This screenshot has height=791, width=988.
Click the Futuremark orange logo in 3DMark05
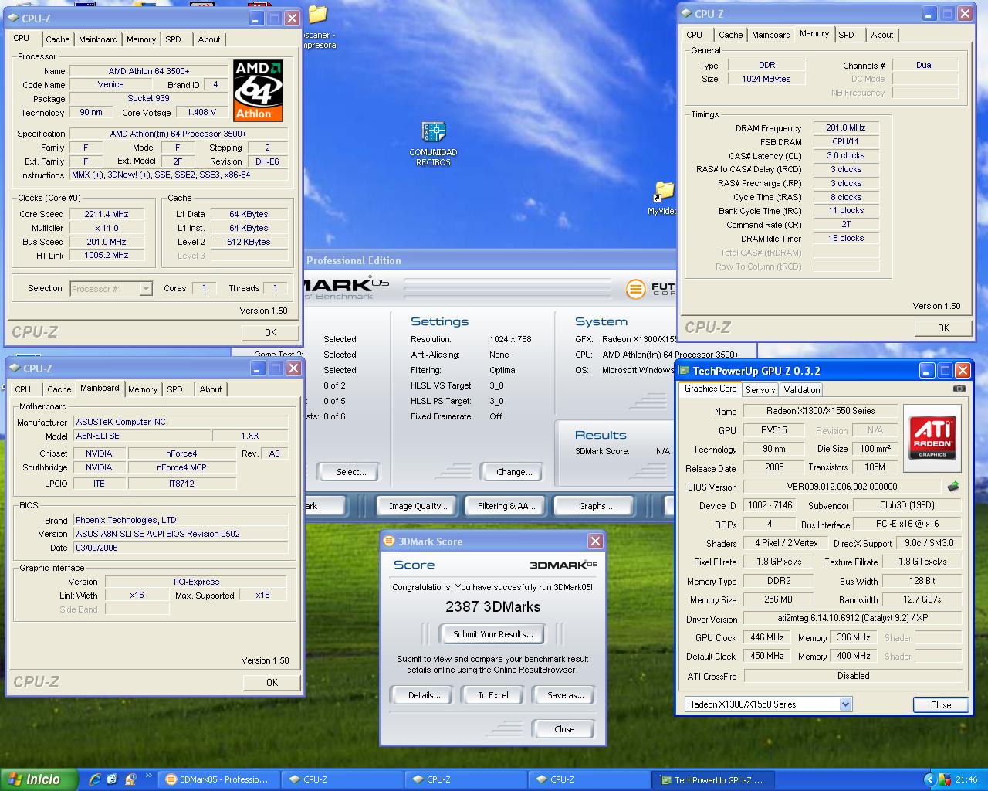coord(635,290)
